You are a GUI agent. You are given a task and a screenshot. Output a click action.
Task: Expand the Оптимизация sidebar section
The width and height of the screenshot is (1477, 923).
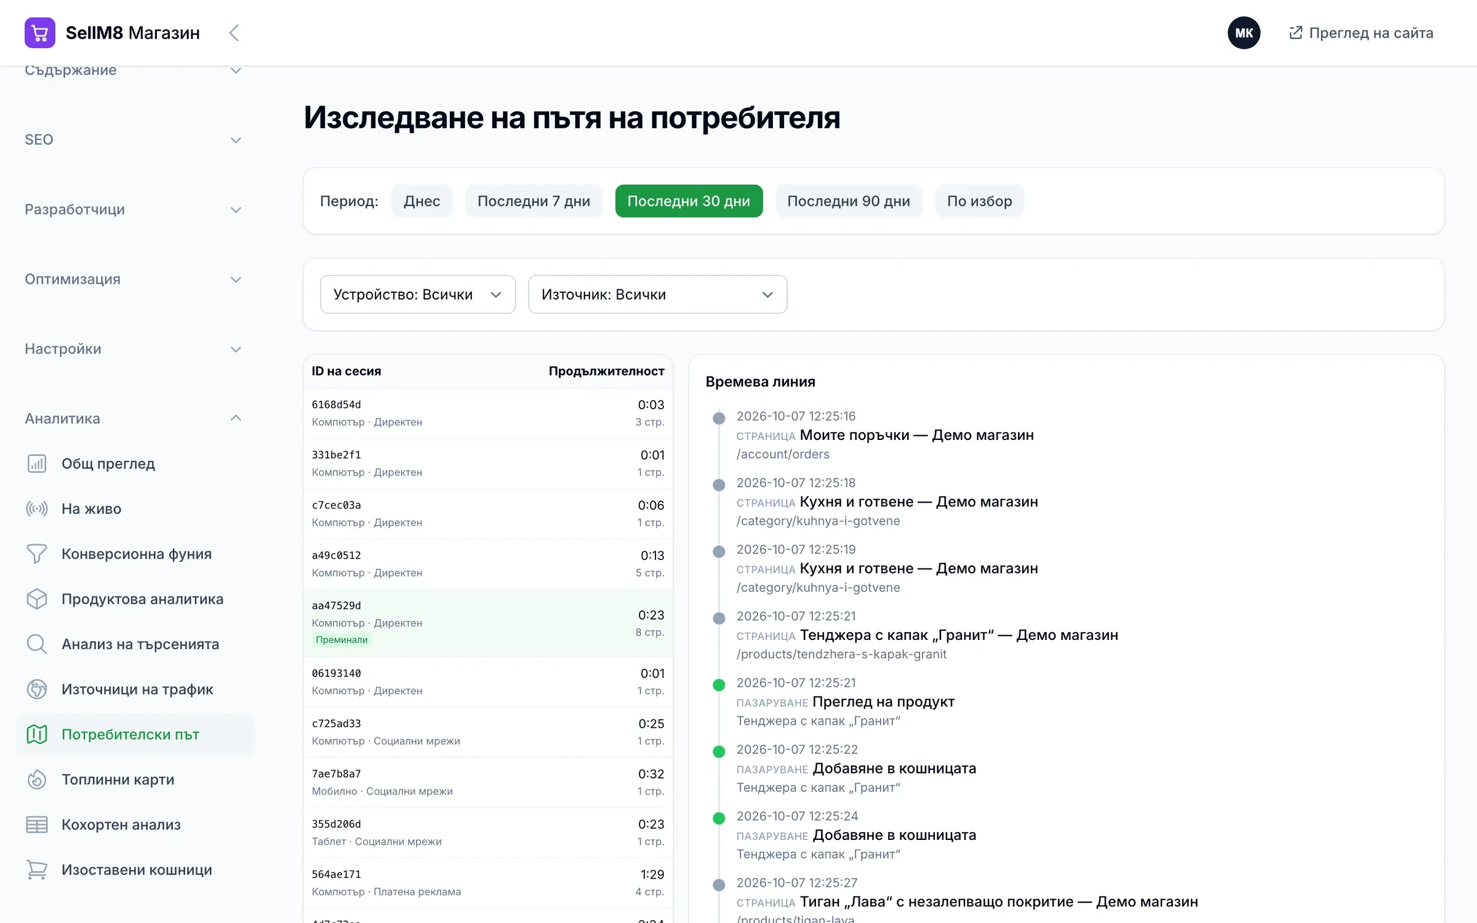(133, 279)
